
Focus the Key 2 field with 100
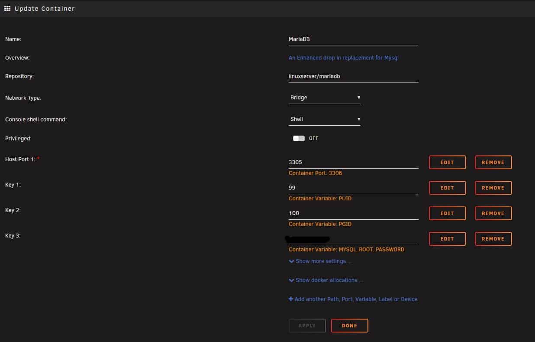(x=354, y=213)
